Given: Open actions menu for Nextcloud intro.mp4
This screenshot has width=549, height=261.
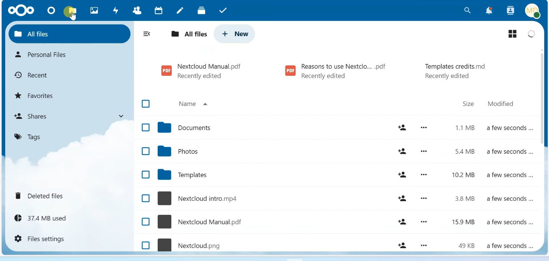Looking at the screenshot, I should 424,199.
